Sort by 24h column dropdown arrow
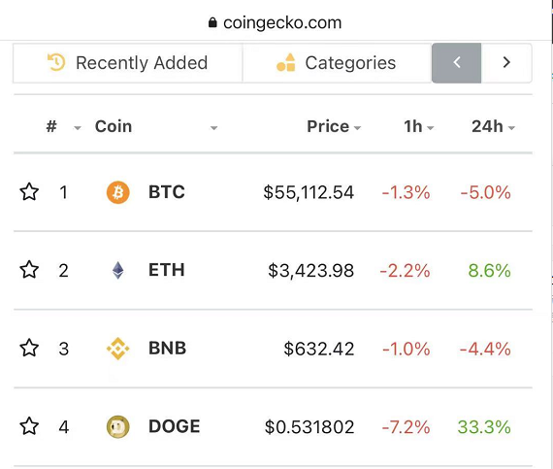 [511, 128]
